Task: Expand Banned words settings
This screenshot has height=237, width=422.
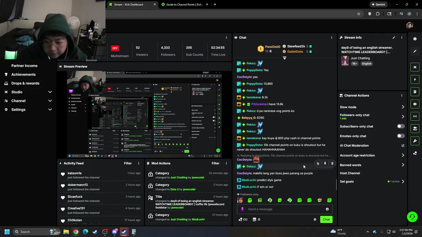Action: point(403,165)
